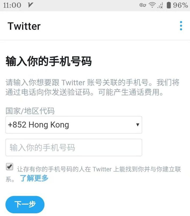Click the 国家/地区代码 label

(x=30, y=111)
